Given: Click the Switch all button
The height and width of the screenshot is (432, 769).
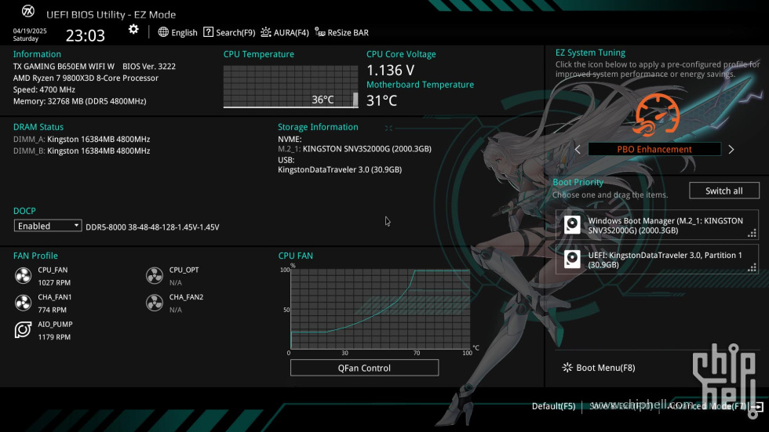Looking at the screenshot, I should [723, 191].
